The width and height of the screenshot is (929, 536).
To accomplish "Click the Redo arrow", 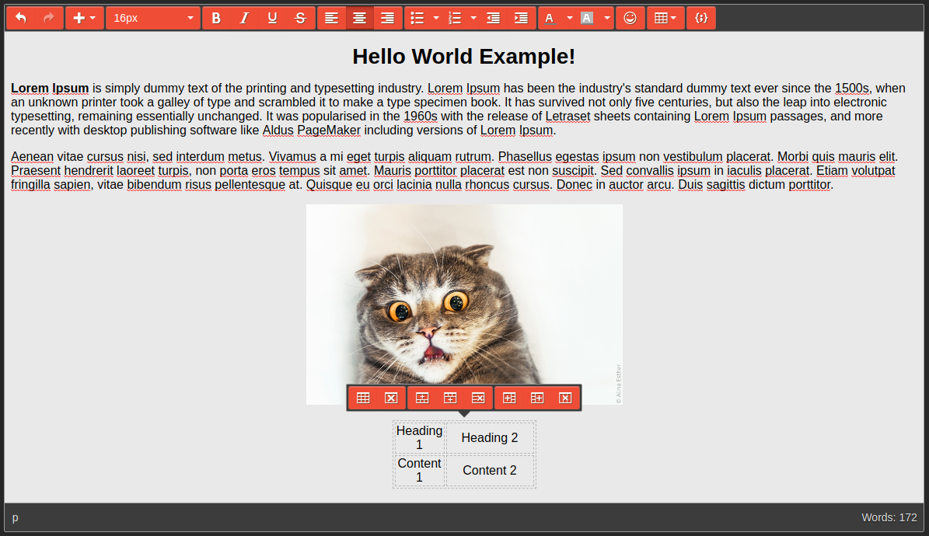I will pos(48,19).
